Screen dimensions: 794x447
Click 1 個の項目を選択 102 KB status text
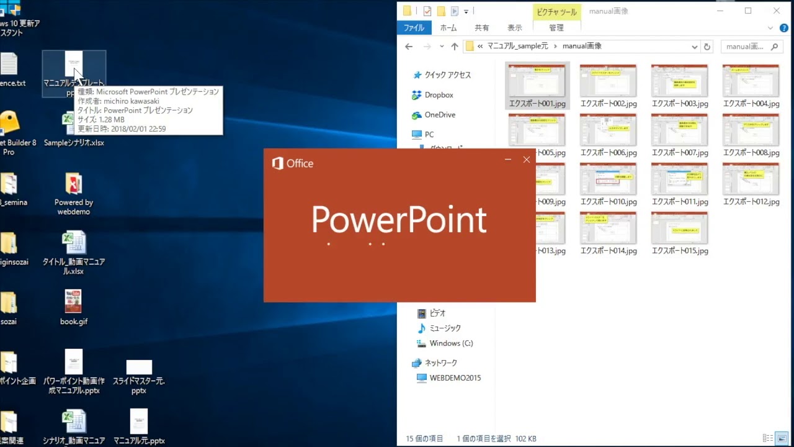[496, 439]
